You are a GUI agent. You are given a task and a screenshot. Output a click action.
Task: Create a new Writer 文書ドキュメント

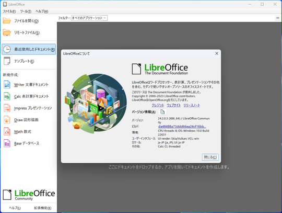(31, 85)
